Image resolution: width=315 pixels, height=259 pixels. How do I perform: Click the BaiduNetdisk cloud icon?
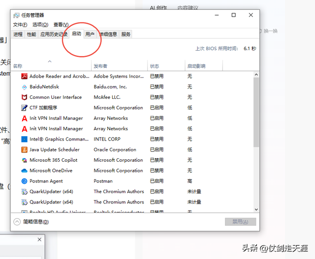point(24,87)
